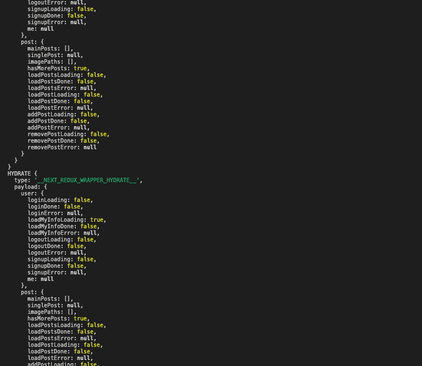The width and height of the screenshot is (422, 366).
Task: Click 'singlePost: null' in the state dump above HYDRATE
Action: (55, 55)
